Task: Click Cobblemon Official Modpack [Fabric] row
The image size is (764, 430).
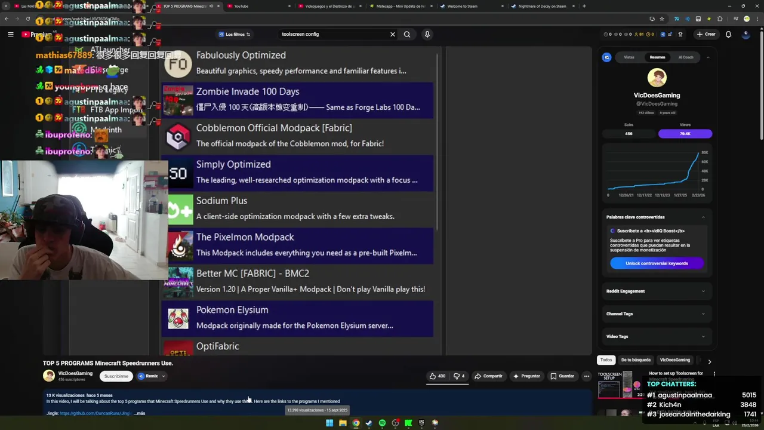Action: click(297, 136)
